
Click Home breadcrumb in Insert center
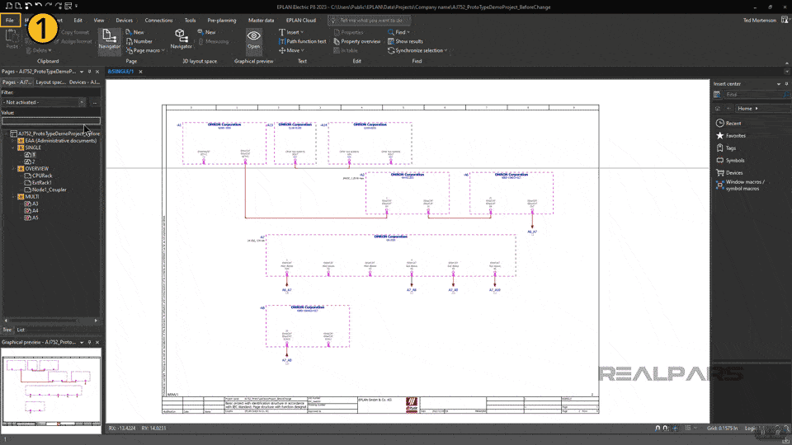pos(744,109)
